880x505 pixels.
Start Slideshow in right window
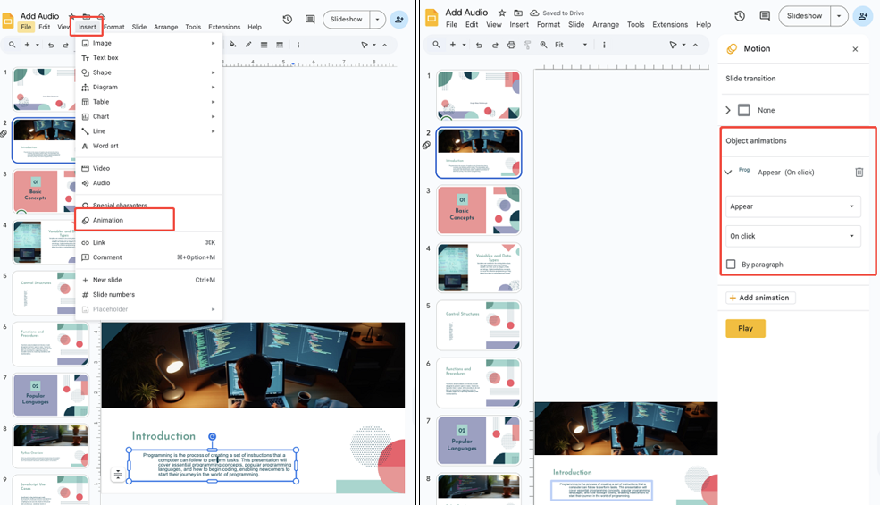tap(804, 16)
